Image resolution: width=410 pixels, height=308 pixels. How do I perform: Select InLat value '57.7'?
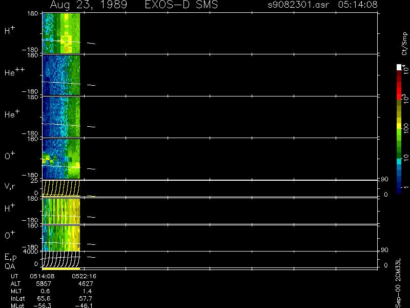(86, 299)
